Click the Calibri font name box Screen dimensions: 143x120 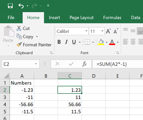(x=71, y=31)
